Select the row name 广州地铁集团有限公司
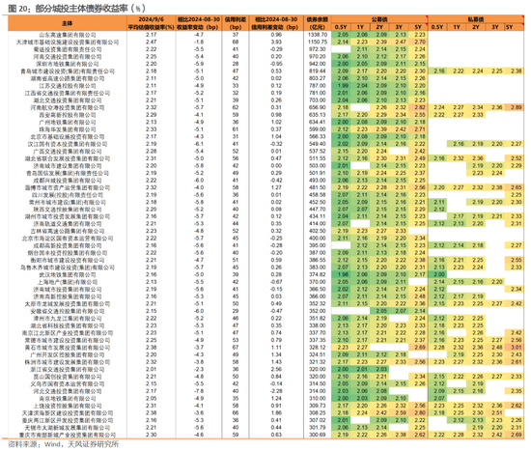This screenshot has height=451, width=531. click(x=68, y=123)
